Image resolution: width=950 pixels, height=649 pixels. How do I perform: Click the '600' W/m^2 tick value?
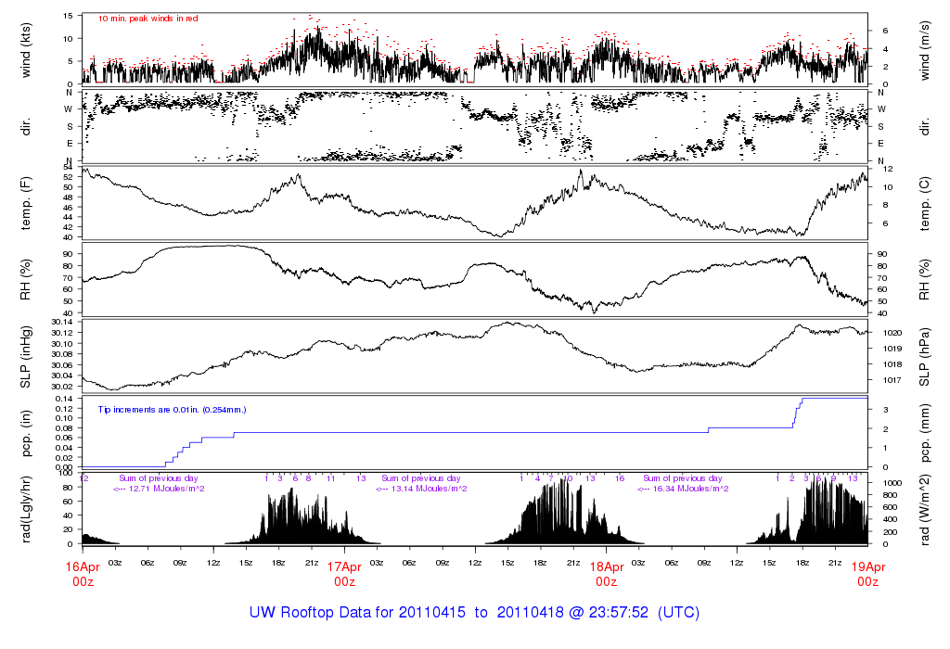click(891, 507)
